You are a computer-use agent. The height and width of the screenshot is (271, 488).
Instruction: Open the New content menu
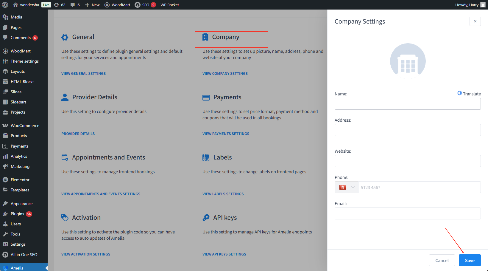point(92,5)
